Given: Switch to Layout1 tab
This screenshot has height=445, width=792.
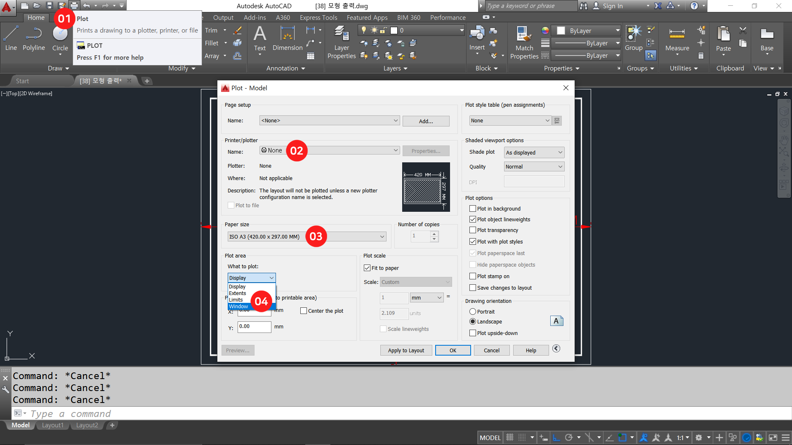Looking at the screenshot, I should tap(53, 425).
